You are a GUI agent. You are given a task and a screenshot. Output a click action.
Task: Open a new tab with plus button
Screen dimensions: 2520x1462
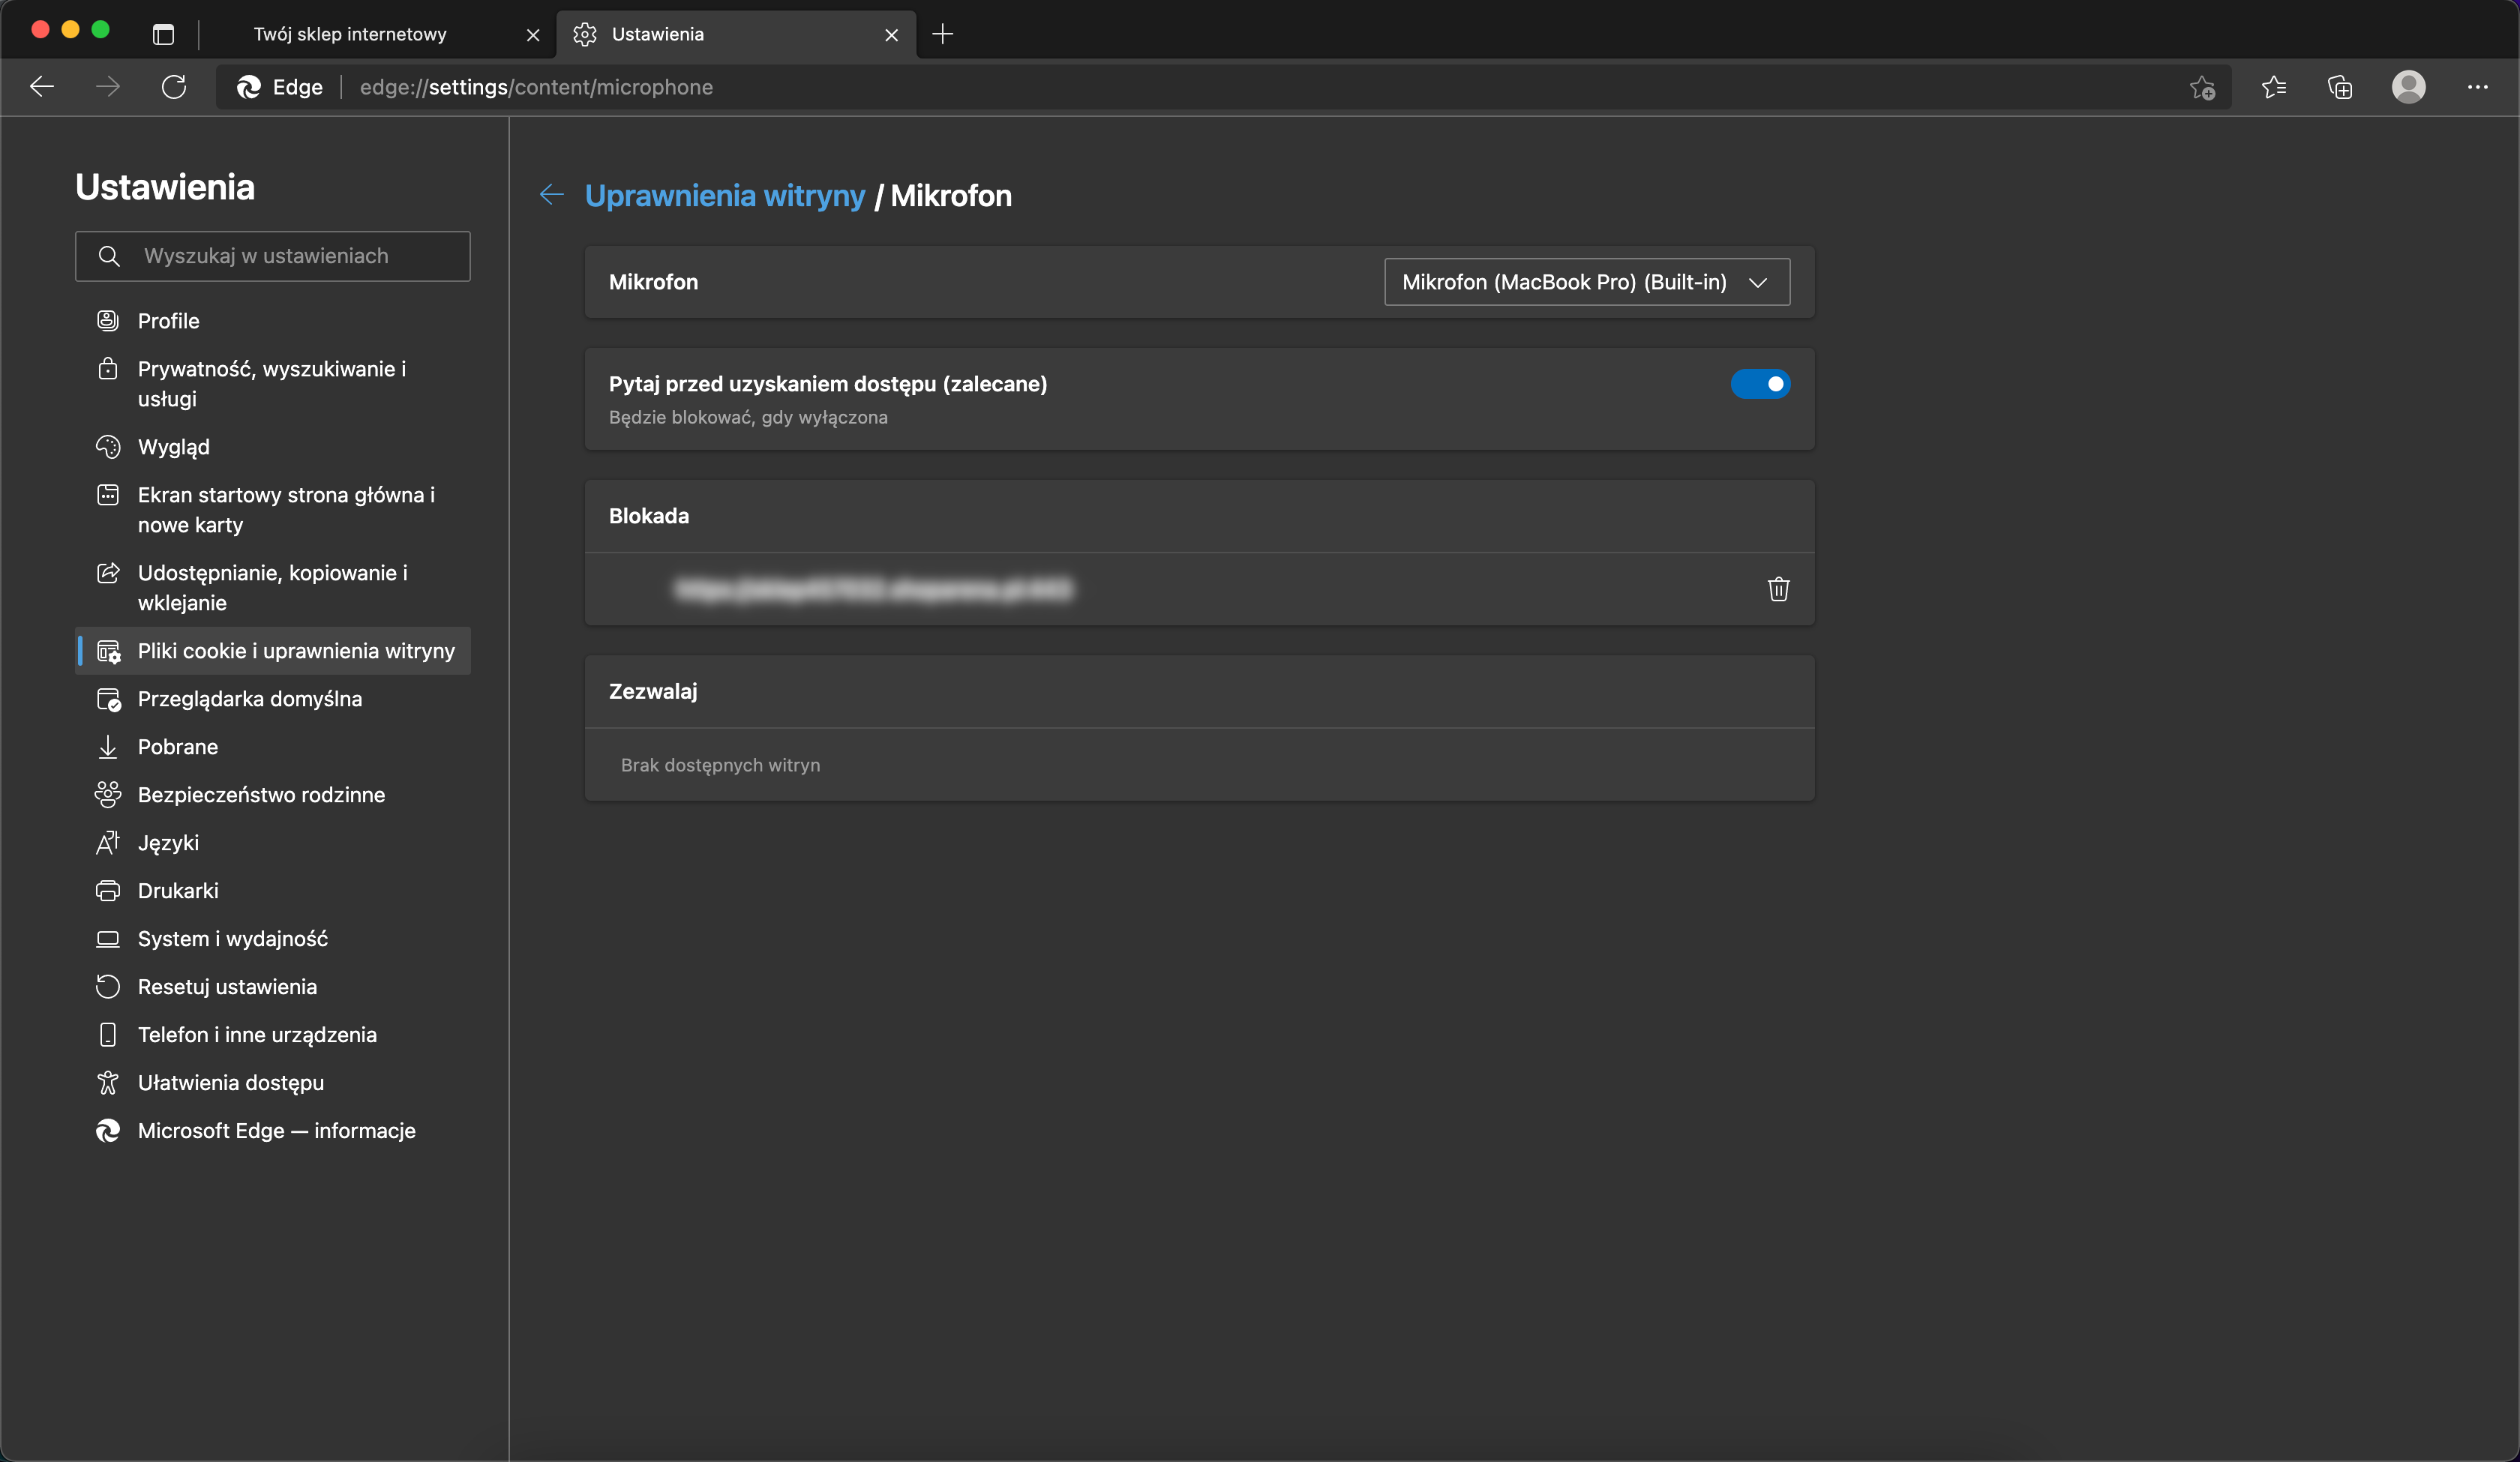pyautogui.click(x=942, y=35)
